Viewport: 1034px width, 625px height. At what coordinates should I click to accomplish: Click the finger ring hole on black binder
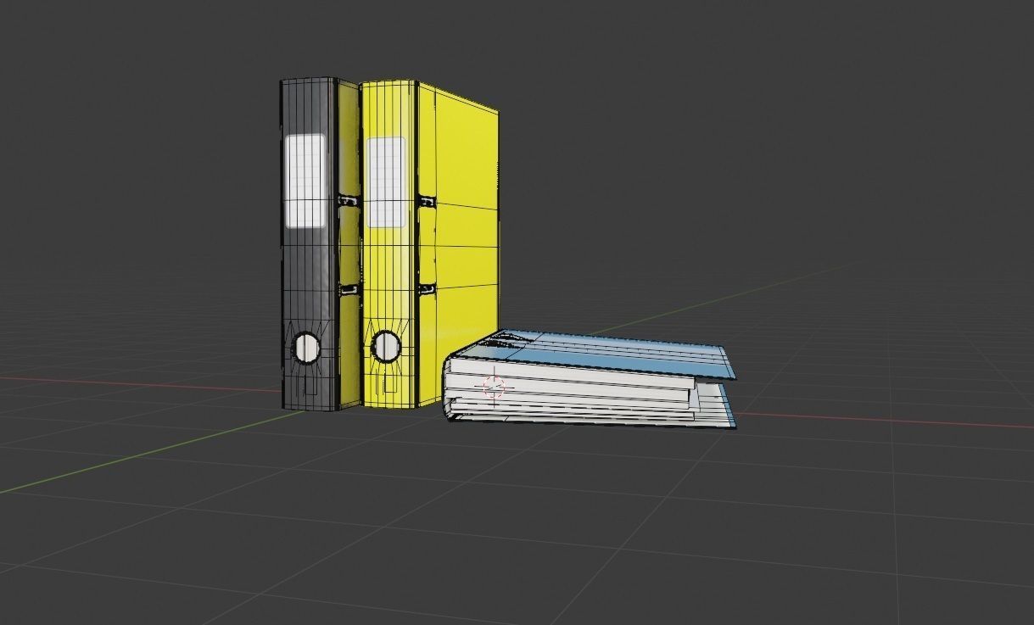307,347
